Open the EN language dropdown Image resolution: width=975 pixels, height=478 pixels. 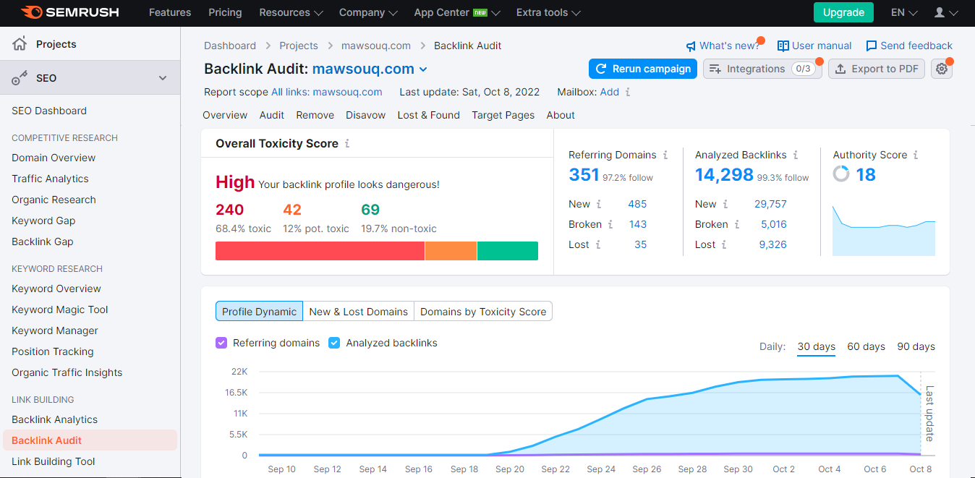904,12
